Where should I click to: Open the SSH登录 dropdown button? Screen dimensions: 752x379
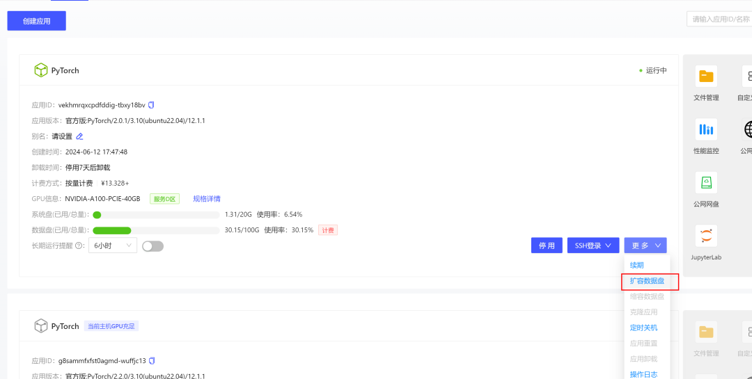coord(593,245)
